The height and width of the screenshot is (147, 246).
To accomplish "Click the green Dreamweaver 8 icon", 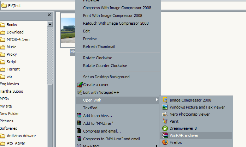I will click(x=165, y=128).
